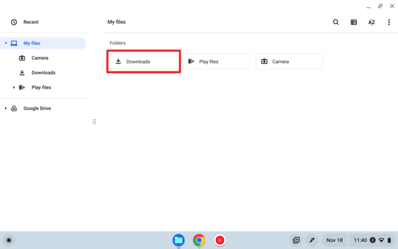
Task: Restore down the Files window
Action: pos(380,6)
